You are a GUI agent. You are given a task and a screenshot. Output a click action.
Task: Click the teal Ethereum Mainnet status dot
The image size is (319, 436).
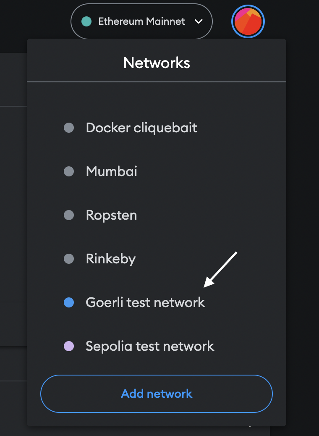click(86, 21)
